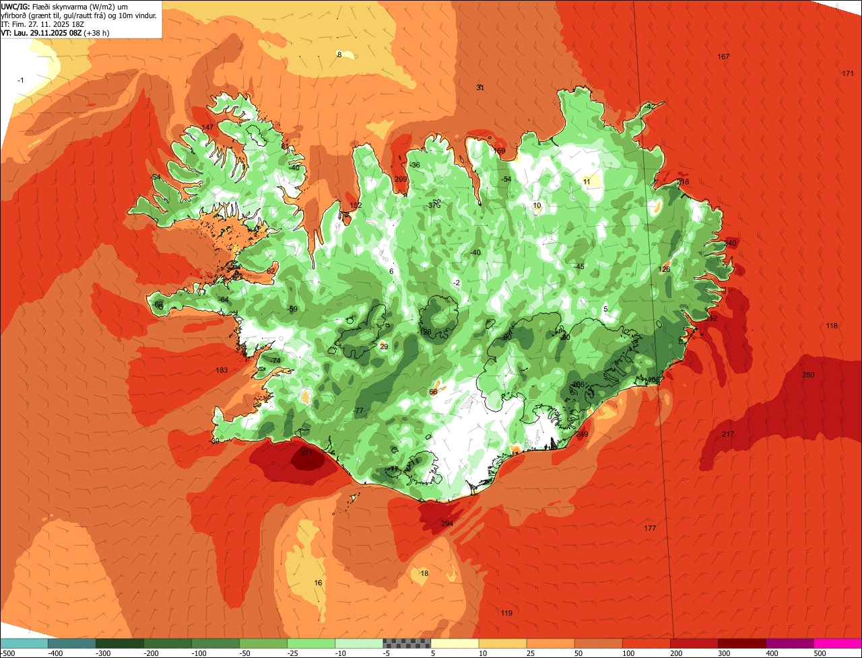
Task: Click the legend swatch between -500 and -400
Action: click(x=24, y=643)
